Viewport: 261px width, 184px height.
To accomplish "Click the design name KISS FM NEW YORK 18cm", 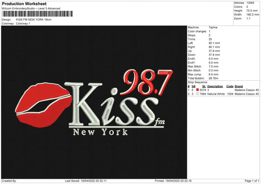I will [x=33, y=20].
